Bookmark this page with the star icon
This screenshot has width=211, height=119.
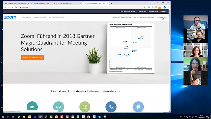click(145, 7)
